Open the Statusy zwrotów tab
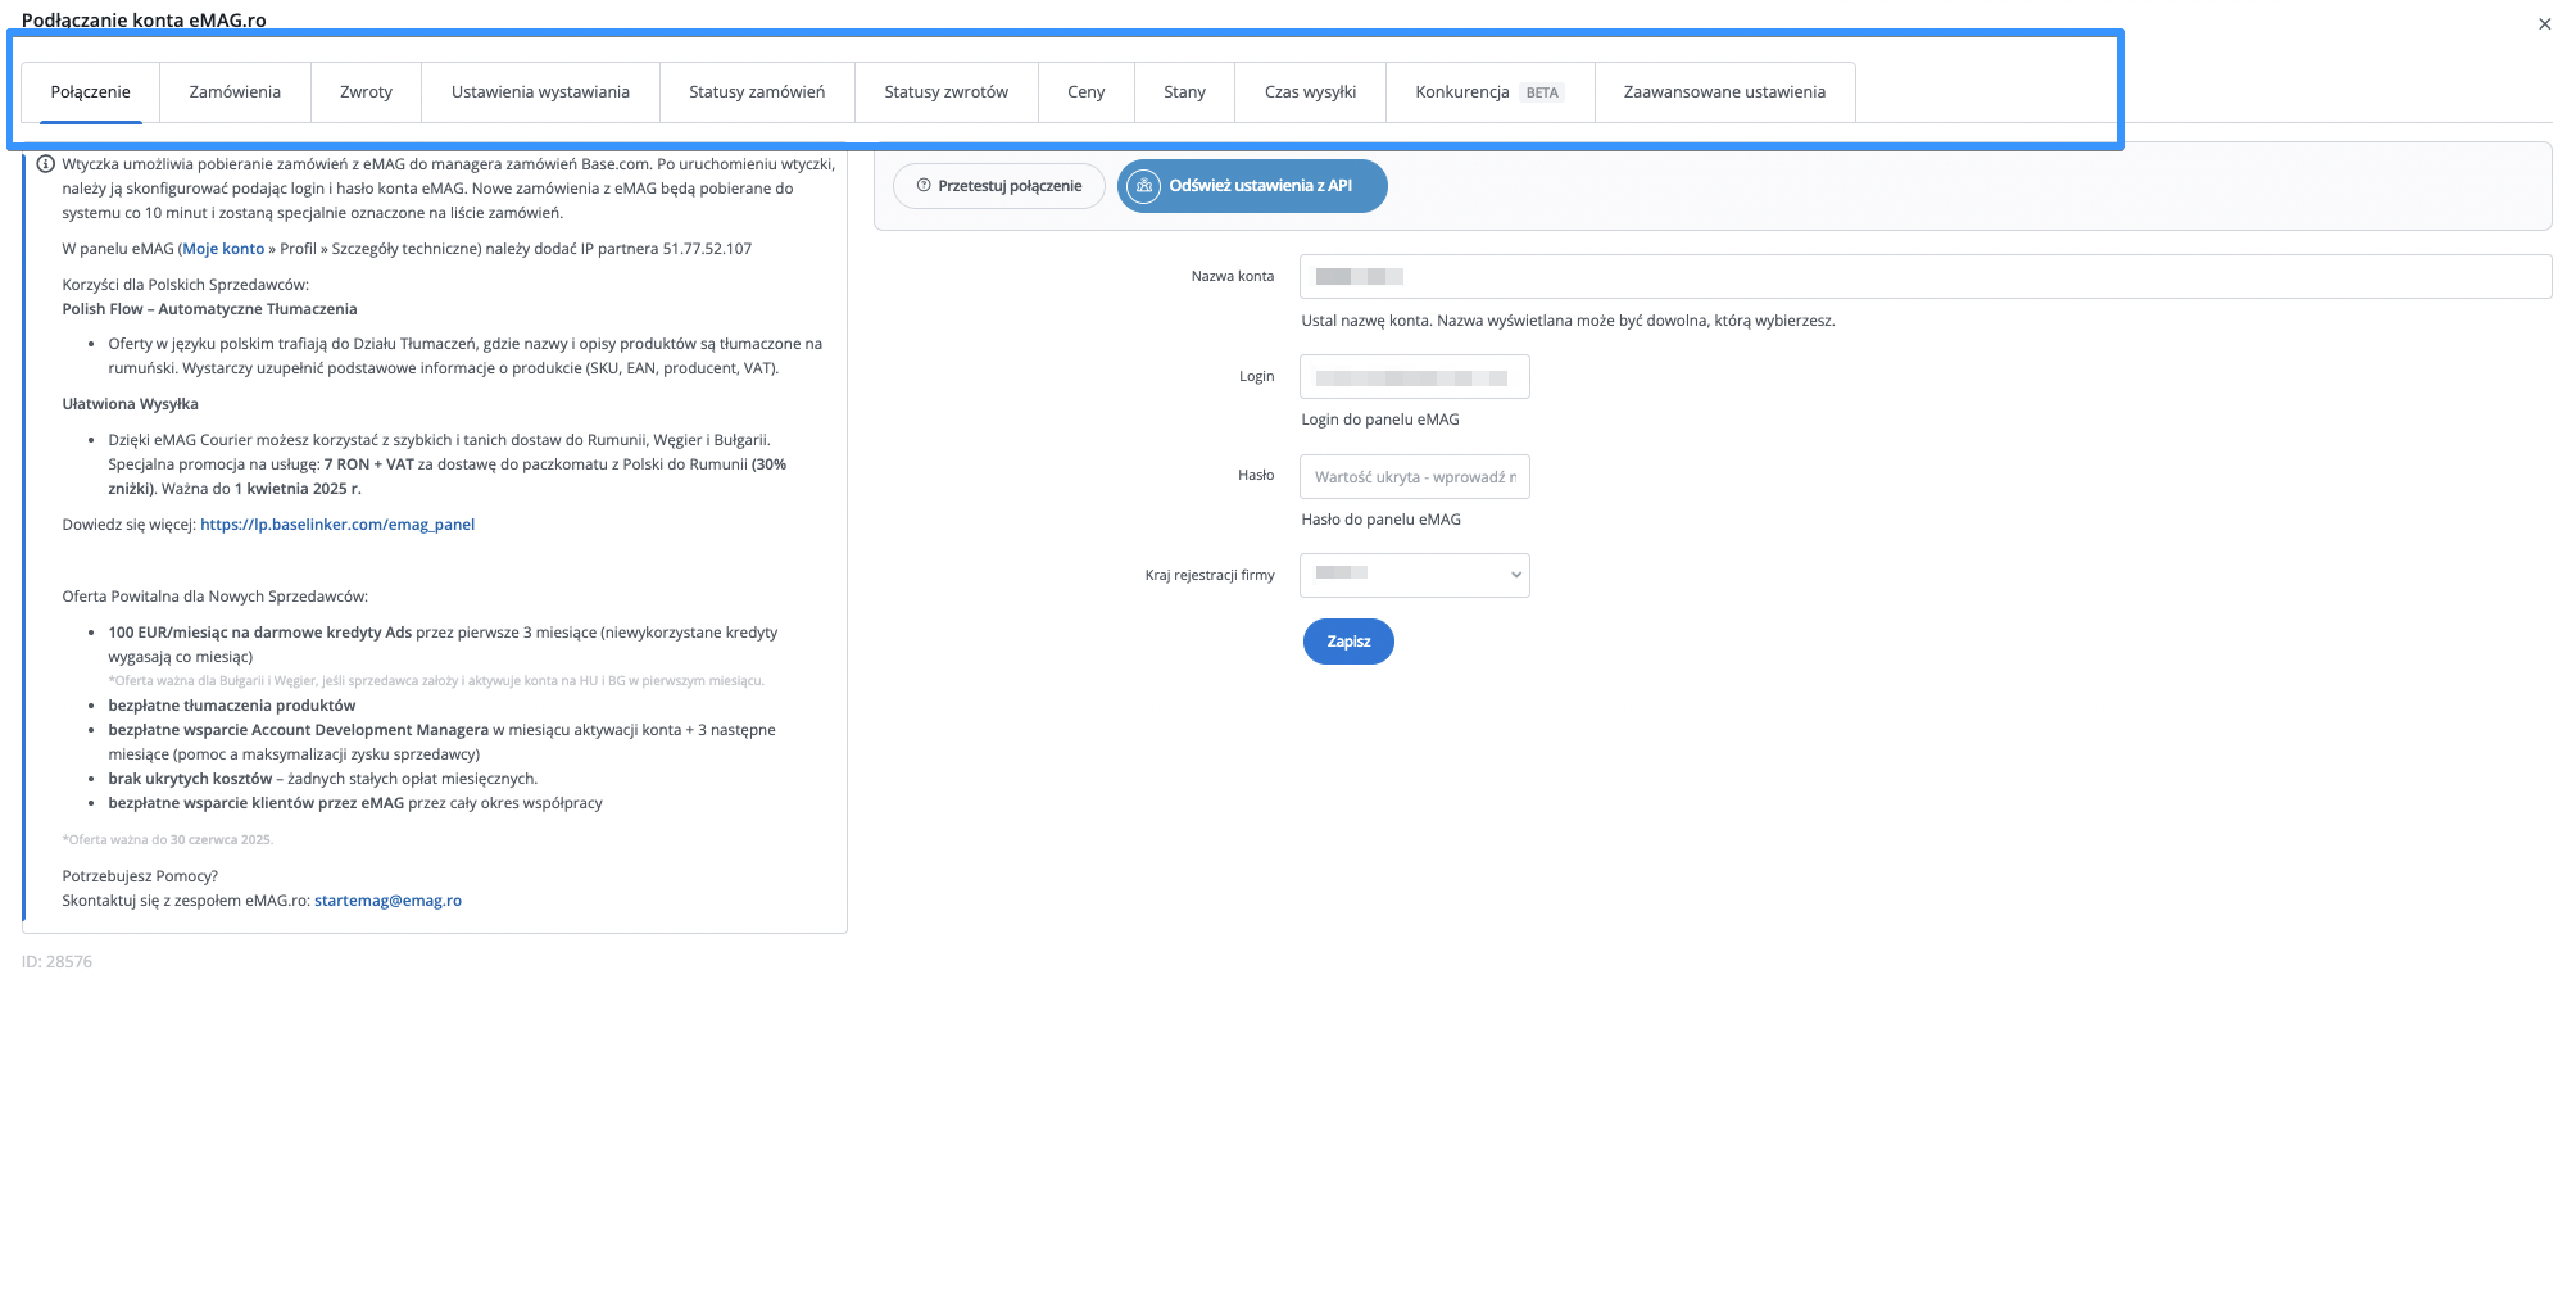This screenshot has height=1301, width=2576. [x=945, y=92]
